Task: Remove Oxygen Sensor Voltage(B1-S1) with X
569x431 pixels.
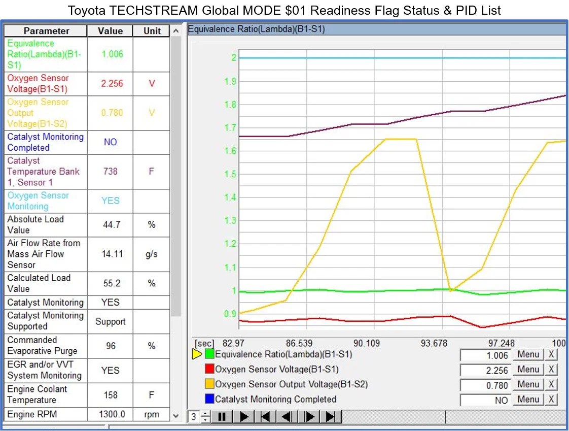Action: coord(551,369)
